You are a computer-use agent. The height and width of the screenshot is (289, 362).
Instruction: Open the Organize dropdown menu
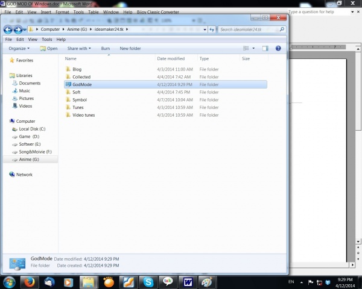[x=19, y=48]
